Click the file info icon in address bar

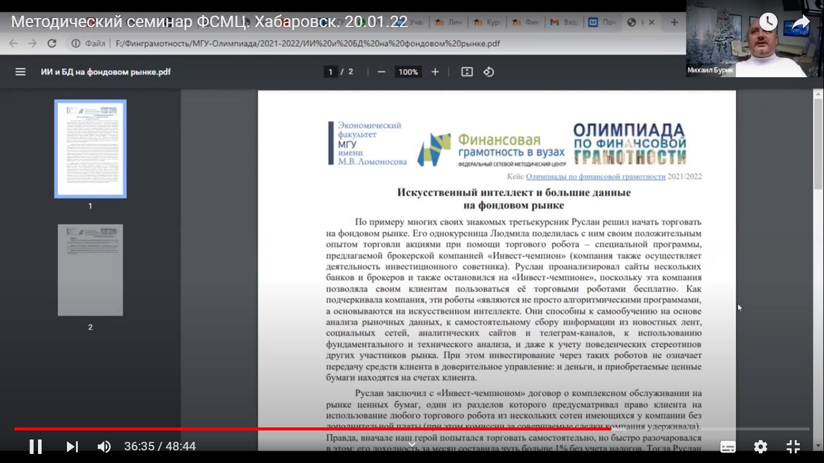coord(76,43)
